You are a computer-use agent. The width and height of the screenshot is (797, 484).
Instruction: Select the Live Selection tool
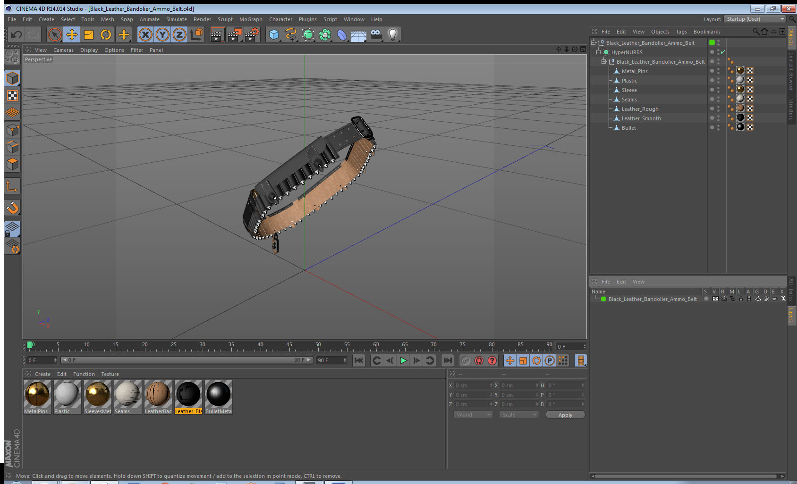tap(55, 34)
